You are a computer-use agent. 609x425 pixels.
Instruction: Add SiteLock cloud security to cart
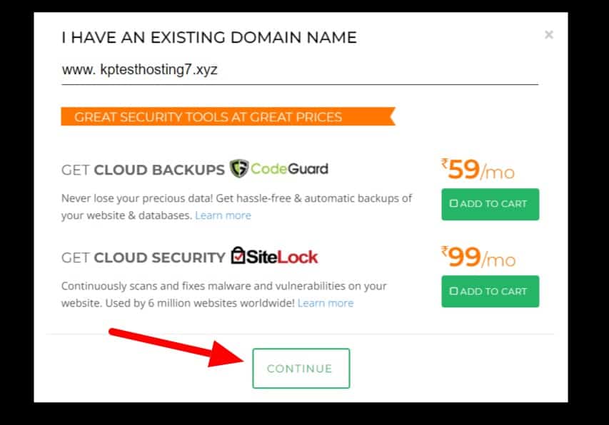point(490,292)
